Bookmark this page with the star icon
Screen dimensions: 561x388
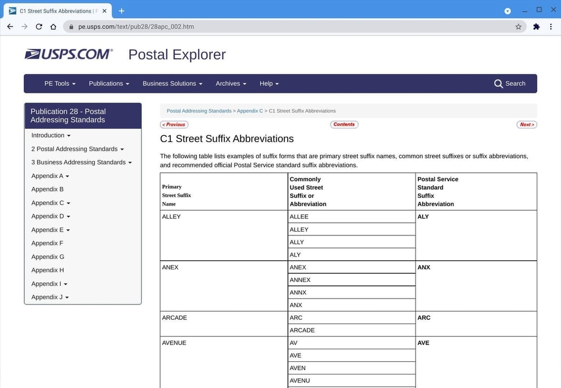coord(518,26)
